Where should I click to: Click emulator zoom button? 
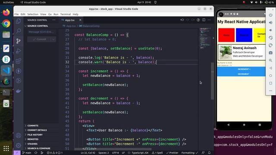pyautogui.click(x=270, y=60)
